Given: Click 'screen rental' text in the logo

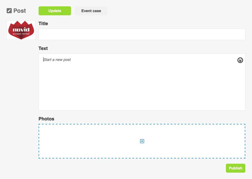Looking at the screenshot, I should tap(21, 34).
